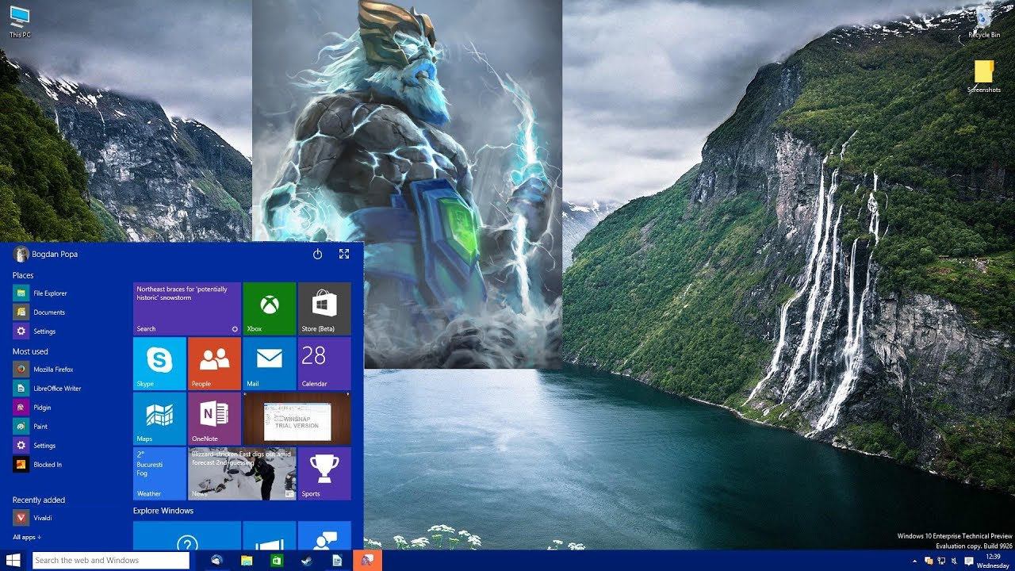Open the green Store icon on taskbar
This screenshot has width=1015, height=571.
pyautogui.click(x=277, y=560)
